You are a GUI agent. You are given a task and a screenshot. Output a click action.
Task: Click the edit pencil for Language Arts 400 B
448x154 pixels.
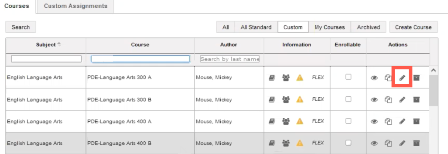(x=402, y=143)
